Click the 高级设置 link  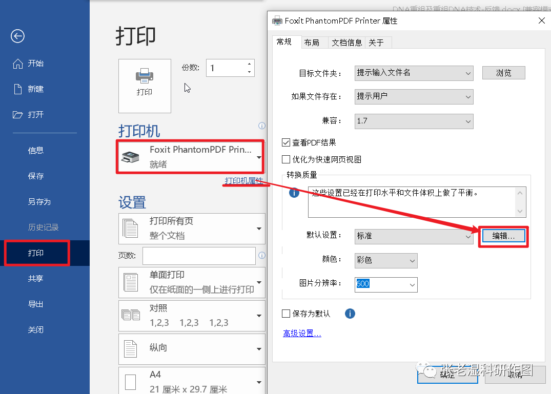click(x=301, y=333)
